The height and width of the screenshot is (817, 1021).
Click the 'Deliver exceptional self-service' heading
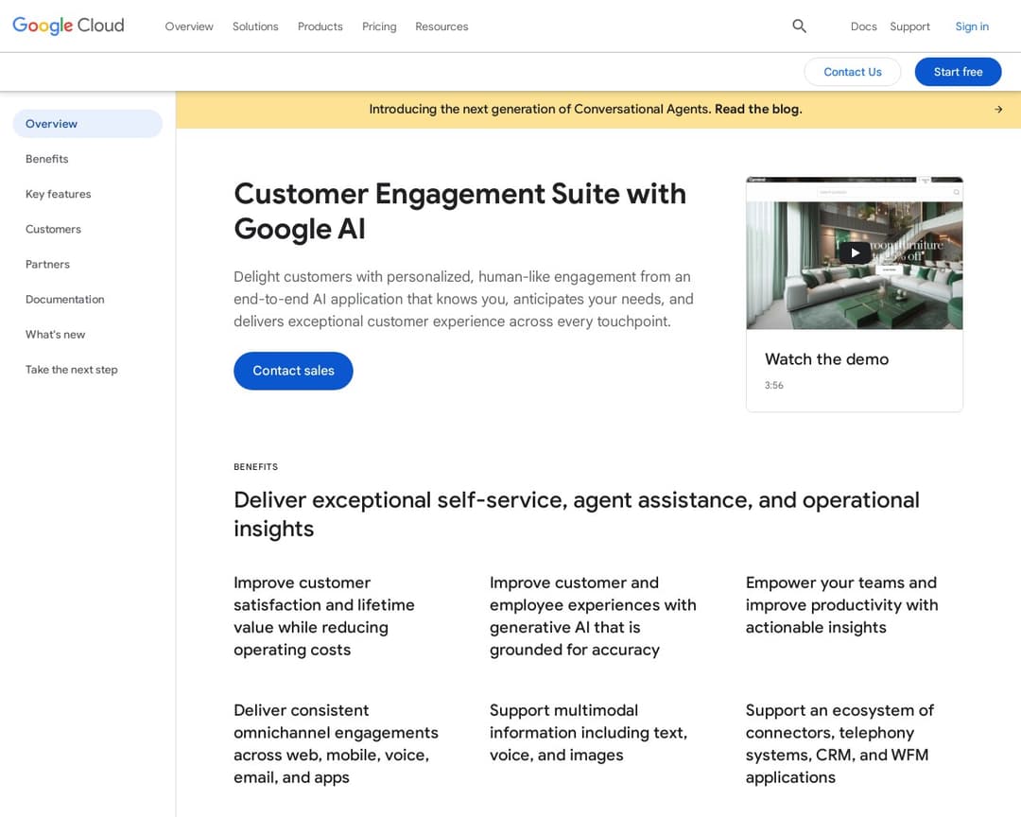click(x=577, y=514)
